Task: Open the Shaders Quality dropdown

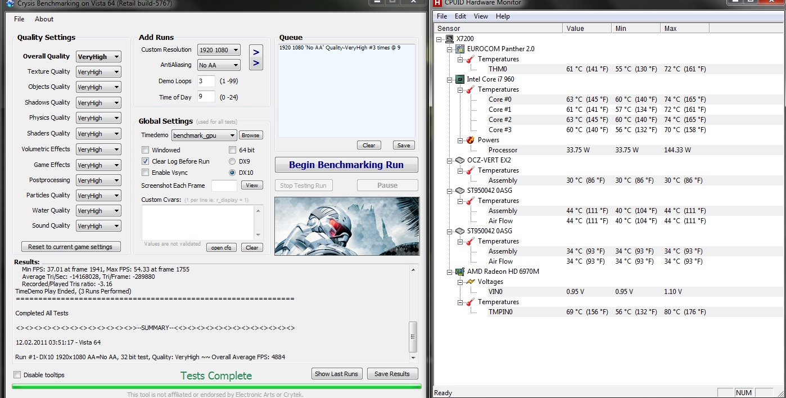Action: click(x=98, y=134)
